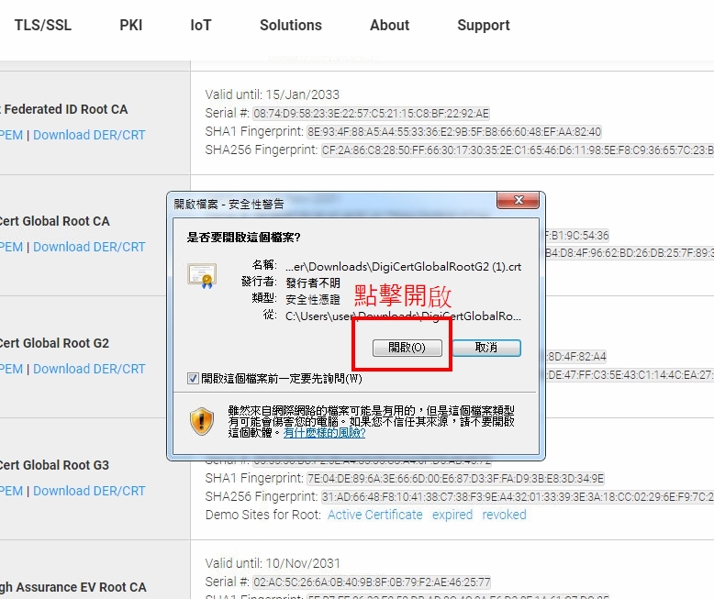This screenshot has width=714, height=599.
Task: Click the 'Cert Global Root G3' heading
Action: coord(54,465)
